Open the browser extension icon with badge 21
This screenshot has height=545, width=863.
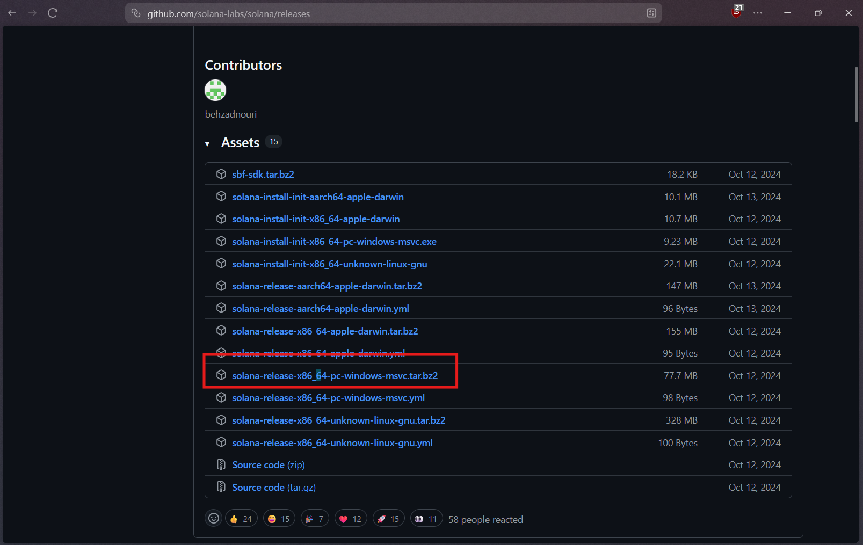[x=736, y=13]
